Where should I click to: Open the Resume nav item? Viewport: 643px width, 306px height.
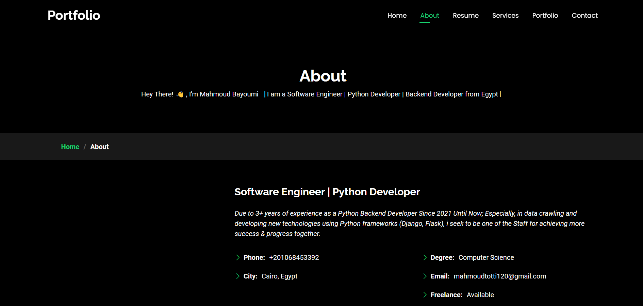[466, 16]
